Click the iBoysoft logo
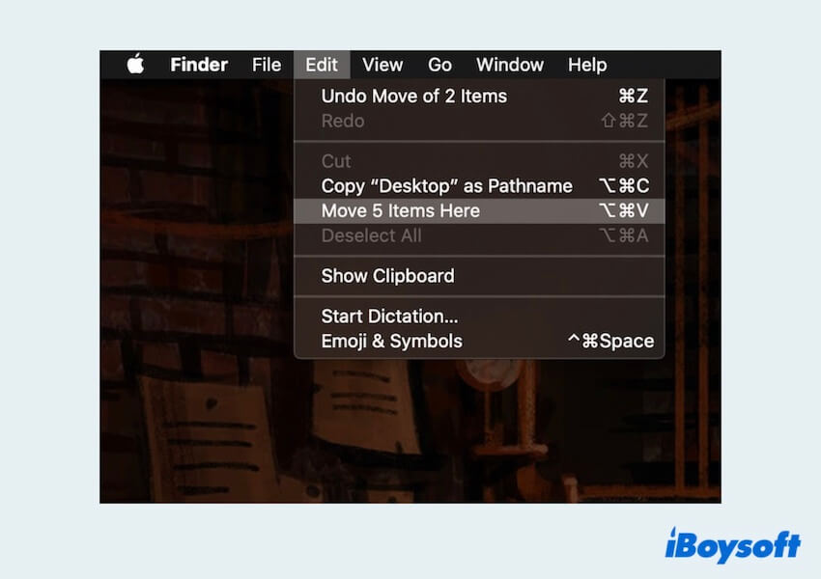The width and height of the screenshot is (821, 579). 732,545
